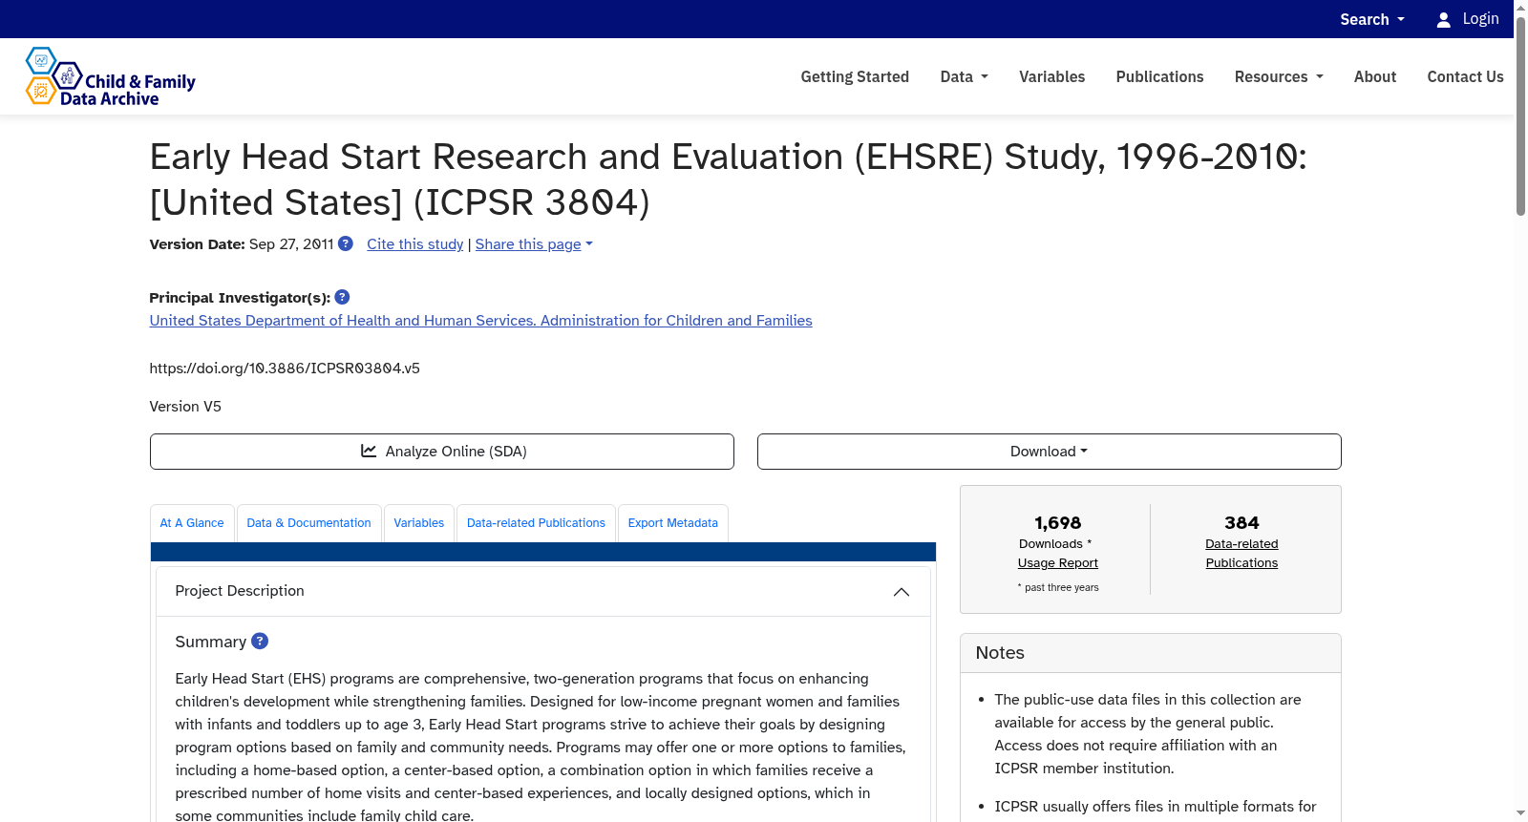Click the Login link

(x=1480, y=19)
